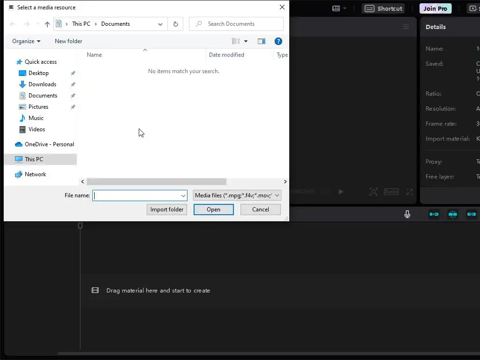This screenshot has height=360, width=480.
Task: Sort by Date modified column
Action: pyautogui.click(x=226, y=55)
